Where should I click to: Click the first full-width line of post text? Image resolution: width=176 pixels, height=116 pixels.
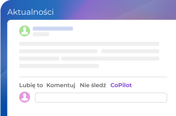(x=89, y=44)
